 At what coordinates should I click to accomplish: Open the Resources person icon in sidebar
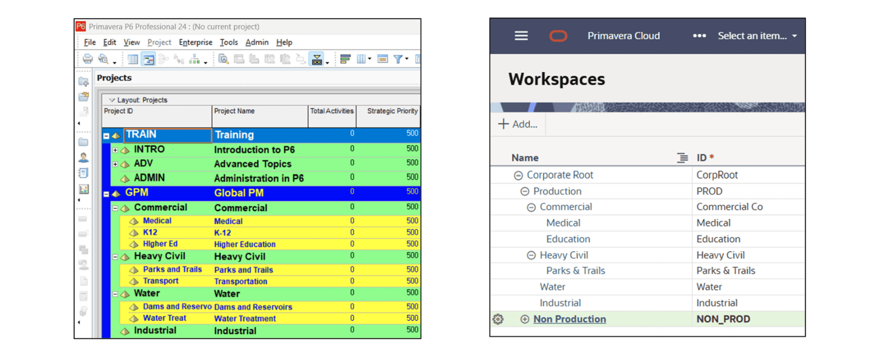tap(84, 158)
